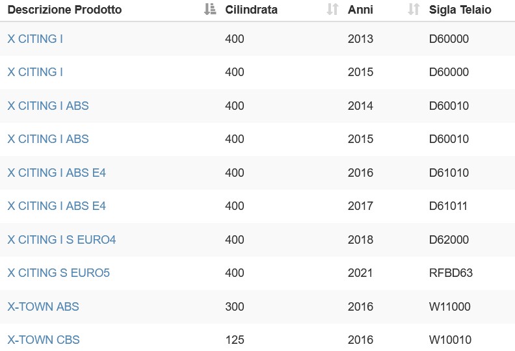Sort table by Anni arrows icon
515x351 pixels.
414,9
